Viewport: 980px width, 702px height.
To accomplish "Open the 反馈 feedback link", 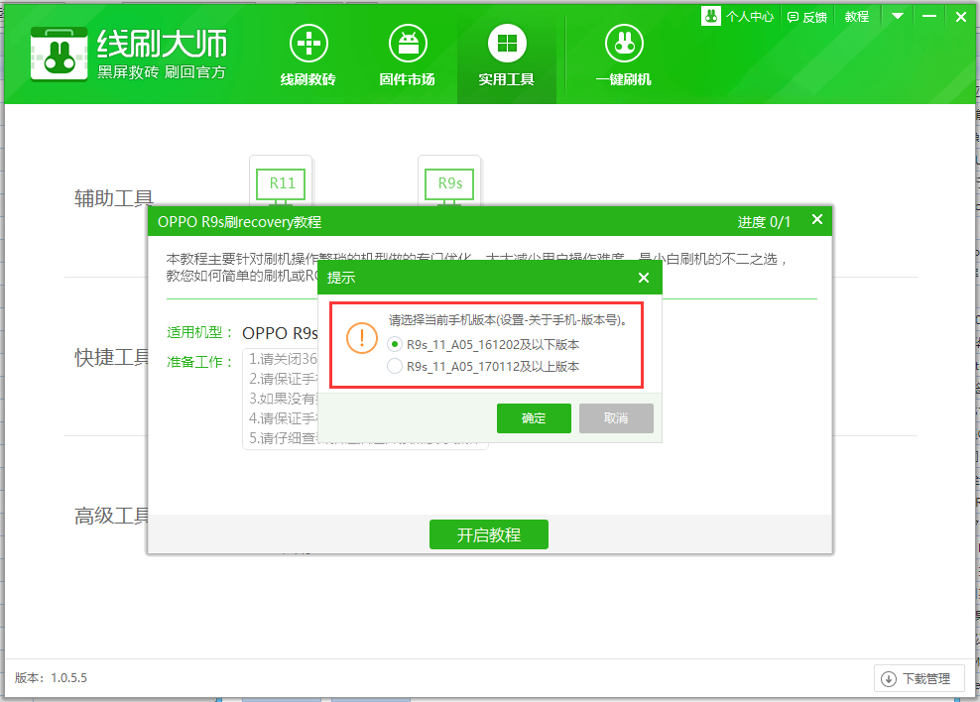I will point(806,17).
